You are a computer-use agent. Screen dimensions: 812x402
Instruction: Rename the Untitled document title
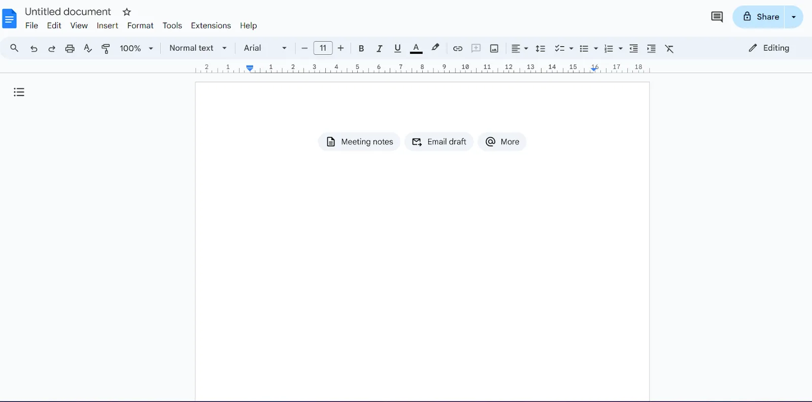coord(67,12)
